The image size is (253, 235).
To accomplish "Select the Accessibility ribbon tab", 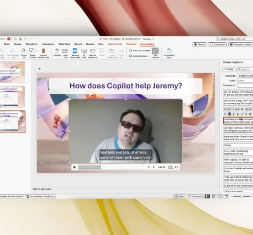I will click(x=147, y=44).
